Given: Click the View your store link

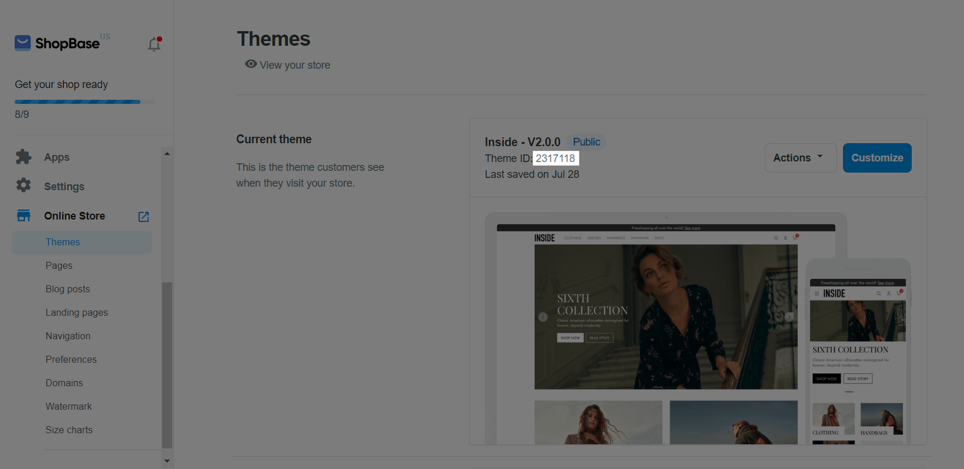Looking at the screenshot, I should click(x=295, y=65).
